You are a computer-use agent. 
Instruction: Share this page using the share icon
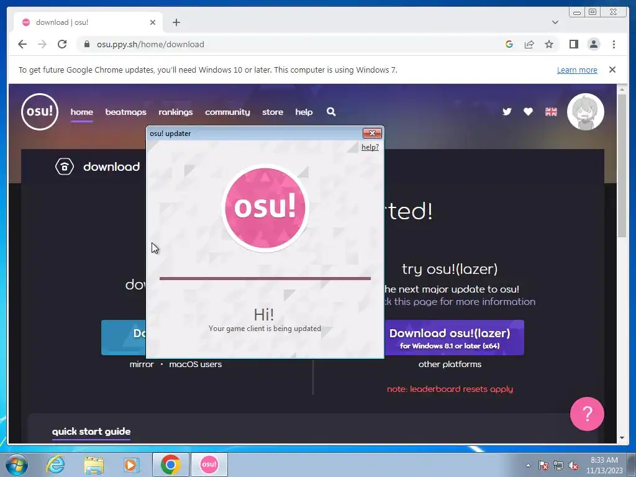[x=529, y=44]
